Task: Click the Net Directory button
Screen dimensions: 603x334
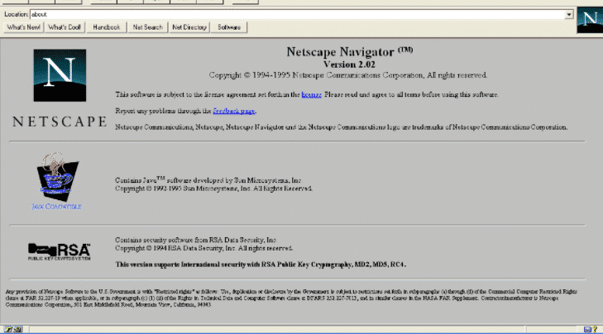Action: point(189,27)
